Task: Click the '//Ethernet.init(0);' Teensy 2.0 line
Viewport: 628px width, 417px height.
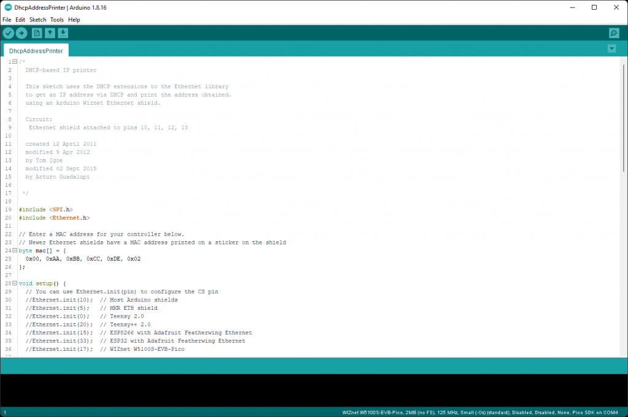Action: tap(85, 316)
